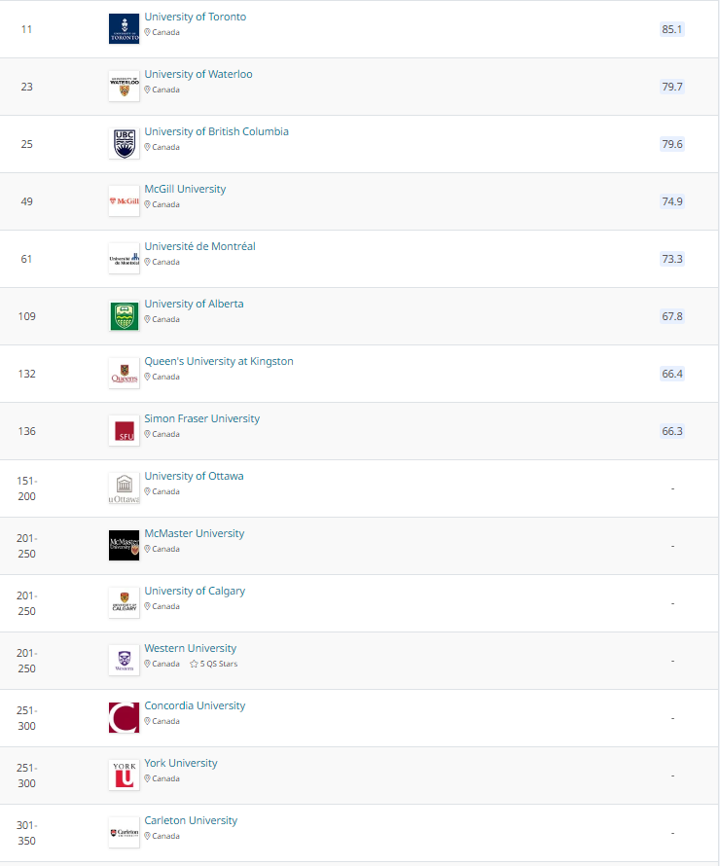The image size is (720, 866).
Task: Click the University of Alberta green logo
Action: click(124, 316)
